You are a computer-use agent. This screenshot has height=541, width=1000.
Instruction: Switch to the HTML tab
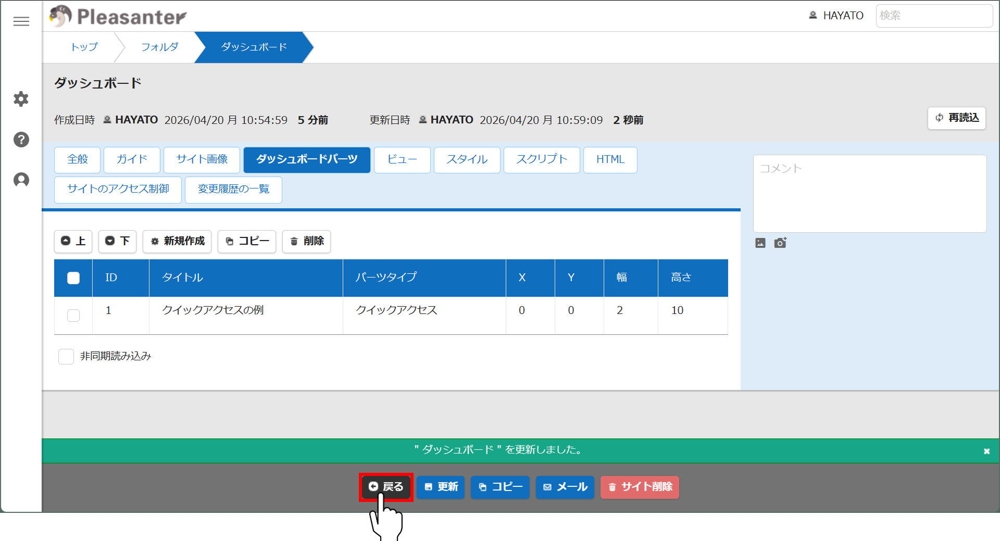pyautogui.click(x=610, y=159)
